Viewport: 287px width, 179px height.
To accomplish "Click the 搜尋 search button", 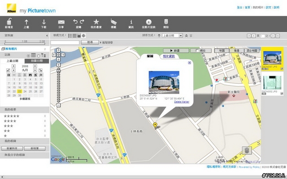I will tap(90, 43).
